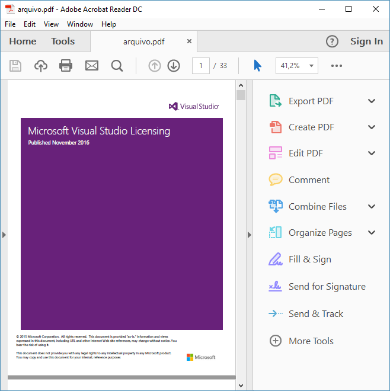Collapse the right tools pane arrow
This screenshot has width=390, height=391.
click(250, 235)
